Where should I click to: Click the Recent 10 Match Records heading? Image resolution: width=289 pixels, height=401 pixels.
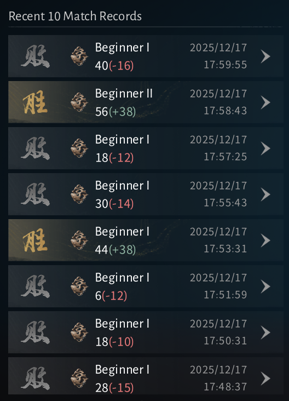75,16
